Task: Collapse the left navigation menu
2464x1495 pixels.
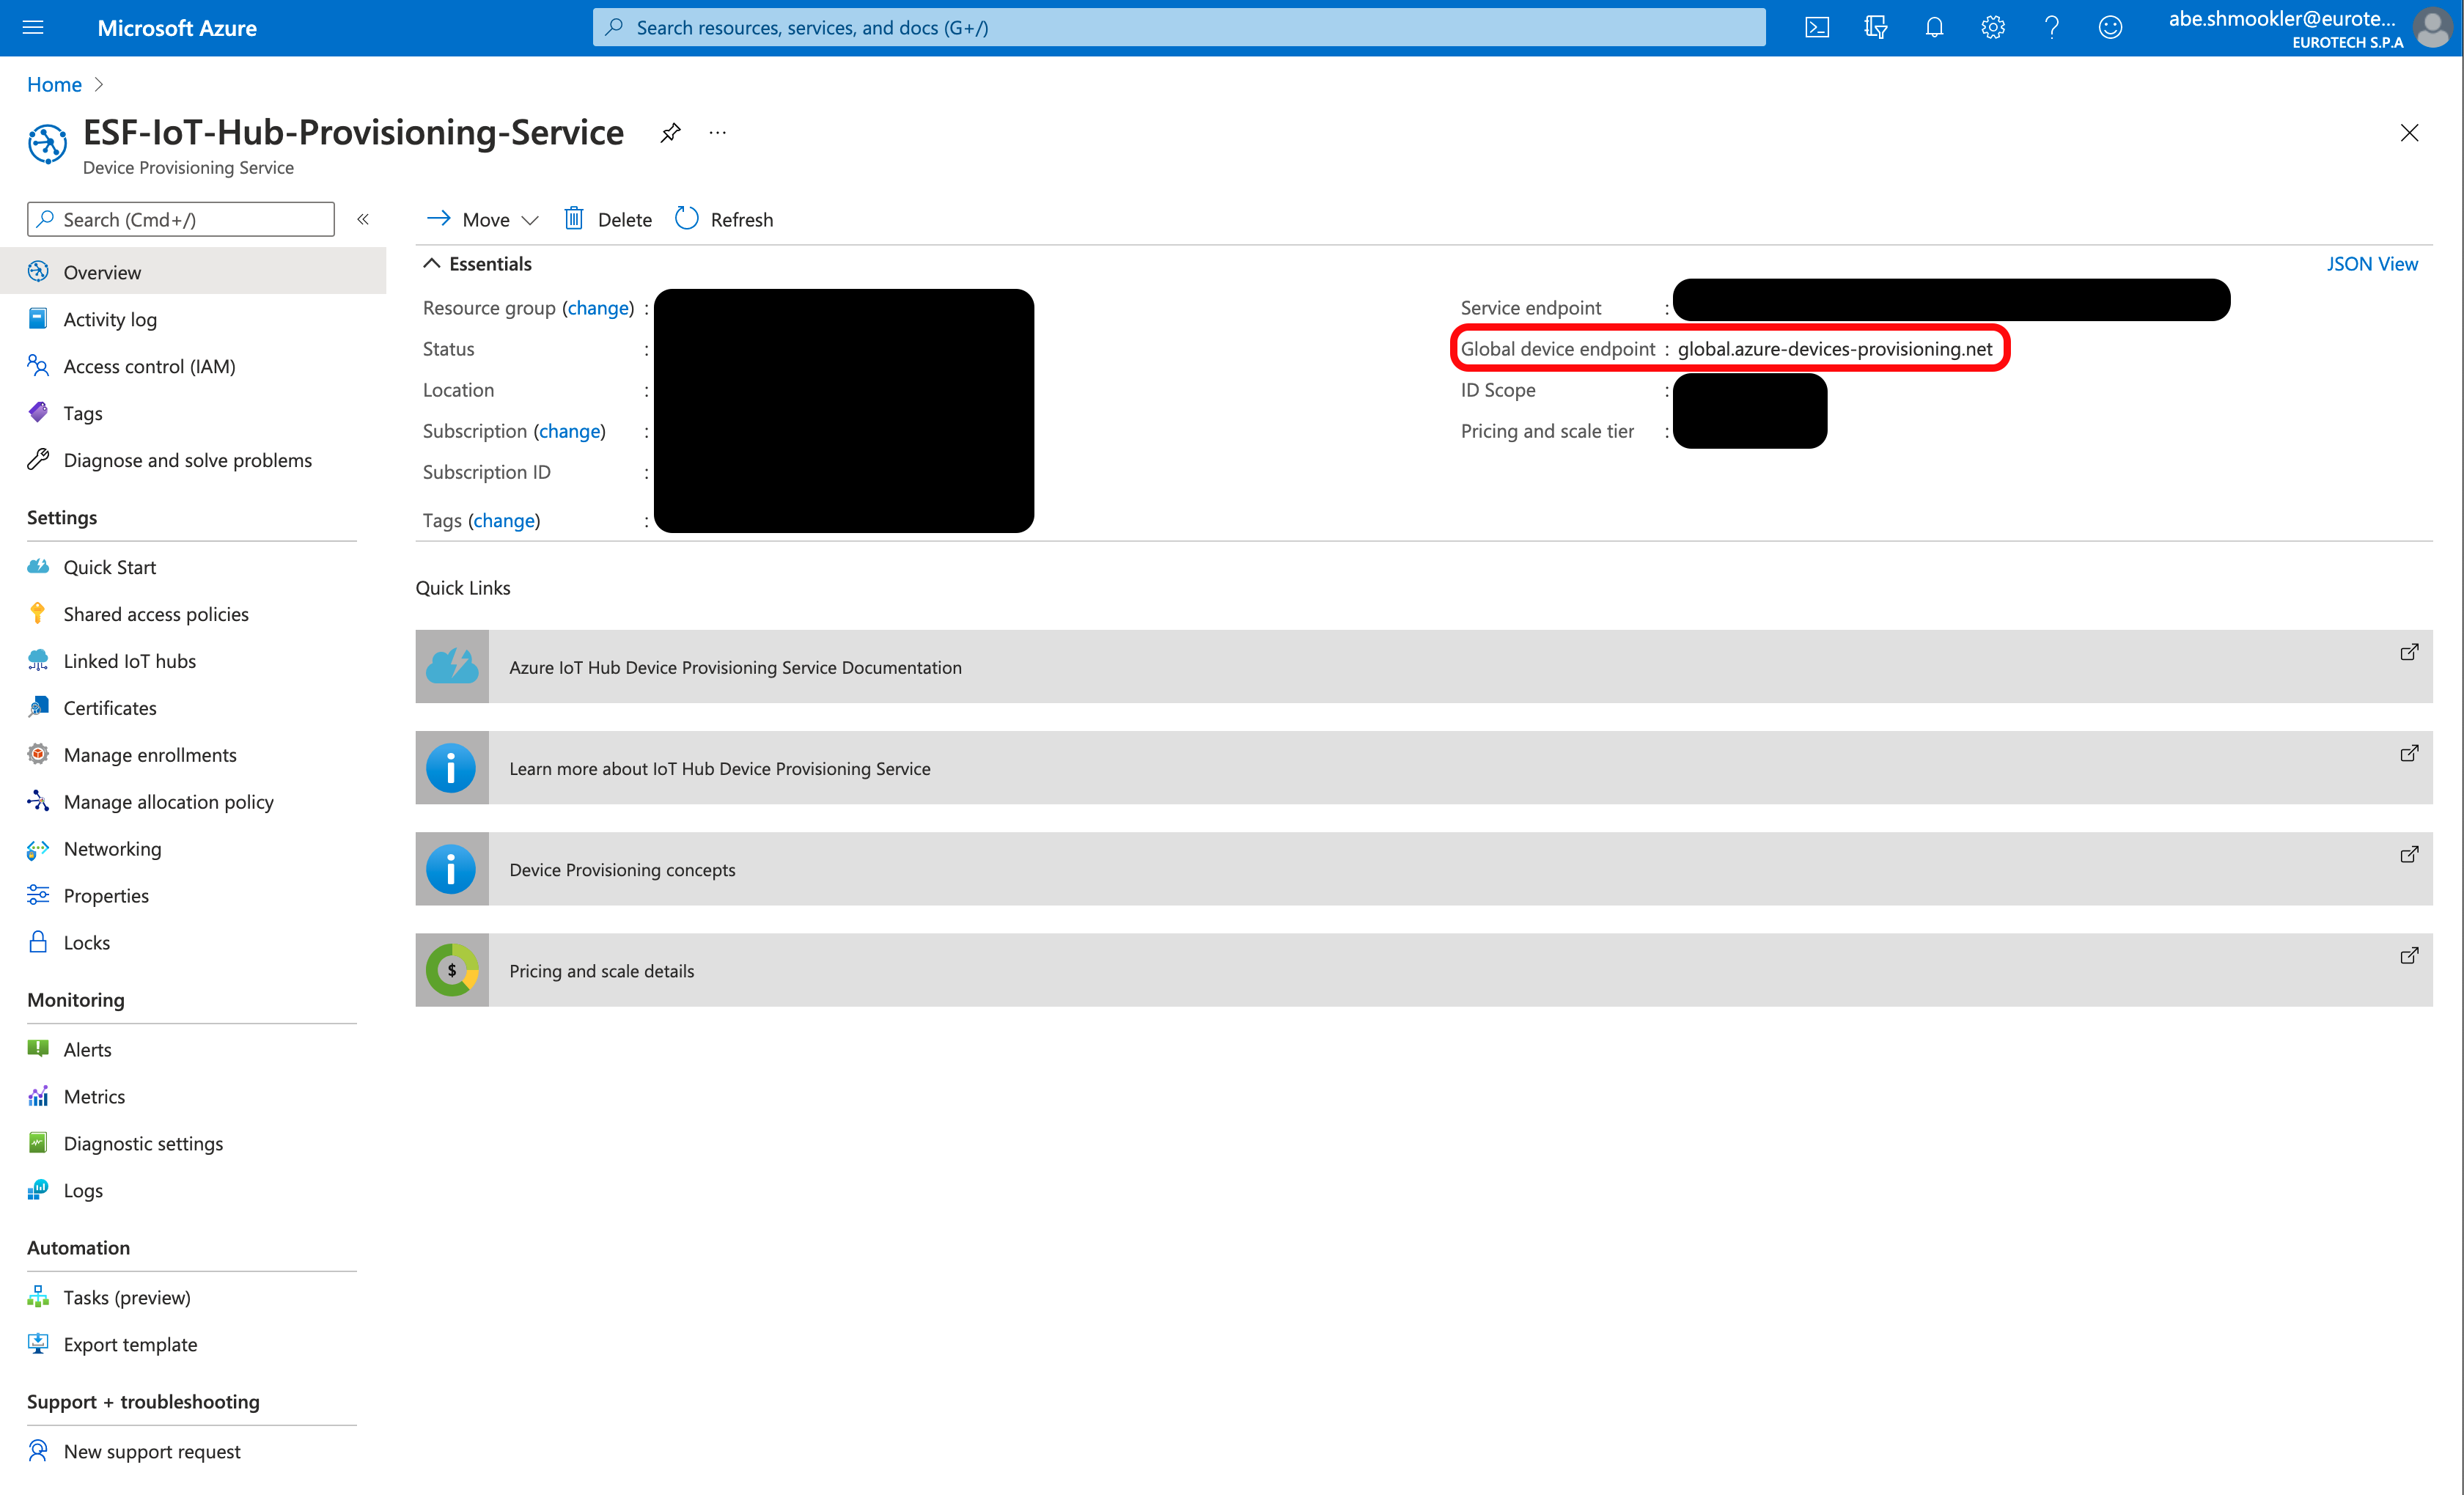Action: pos(363,219)
